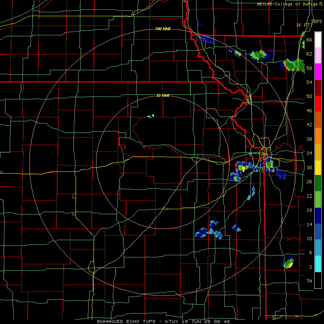Click the "22" scale value

coord(309,196)
